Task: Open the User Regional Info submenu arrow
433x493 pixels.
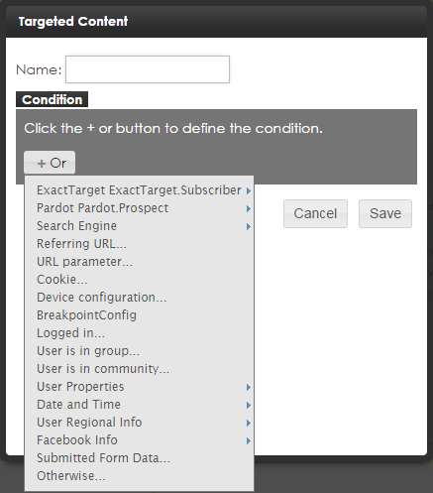Action: 249,423
